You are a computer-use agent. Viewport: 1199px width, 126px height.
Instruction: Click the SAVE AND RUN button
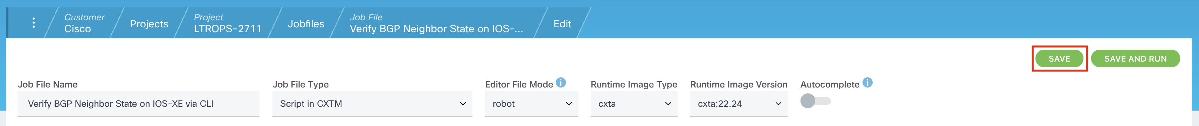tap(1135, 58)
